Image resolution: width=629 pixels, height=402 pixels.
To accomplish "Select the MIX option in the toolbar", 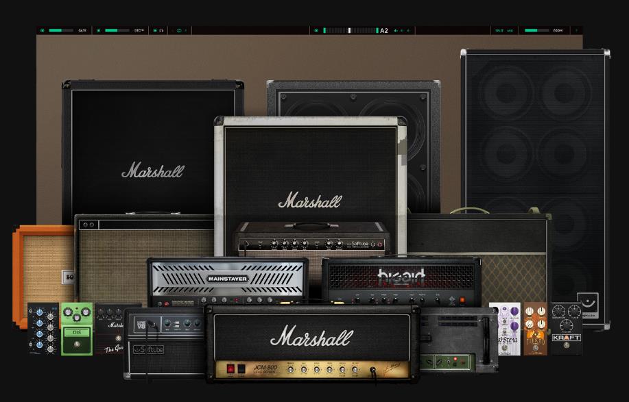I will pyautogui.click(x=510, y=30).
